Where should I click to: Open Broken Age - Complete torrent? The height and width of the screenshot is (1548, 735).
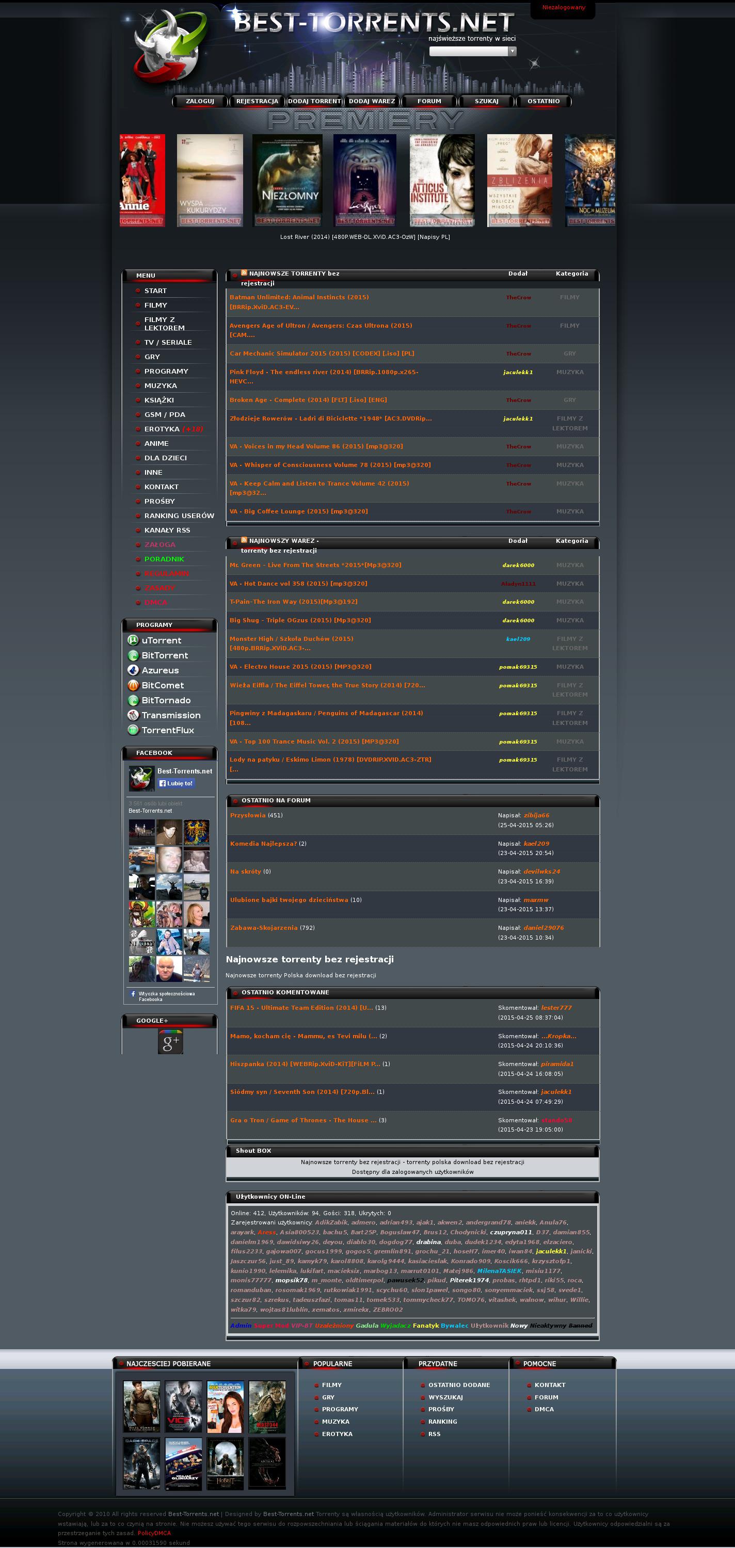click(308, 399)
